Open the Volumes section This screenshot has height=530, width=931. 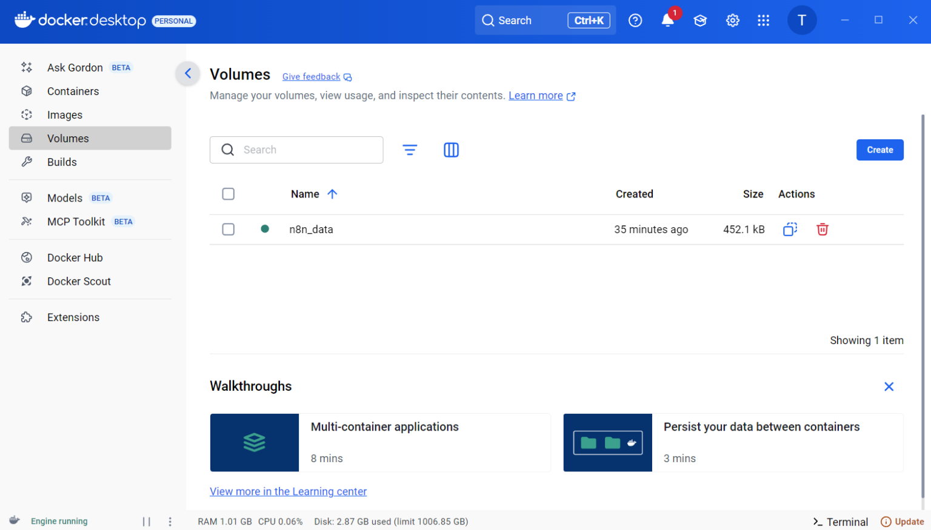click(67, 138)
